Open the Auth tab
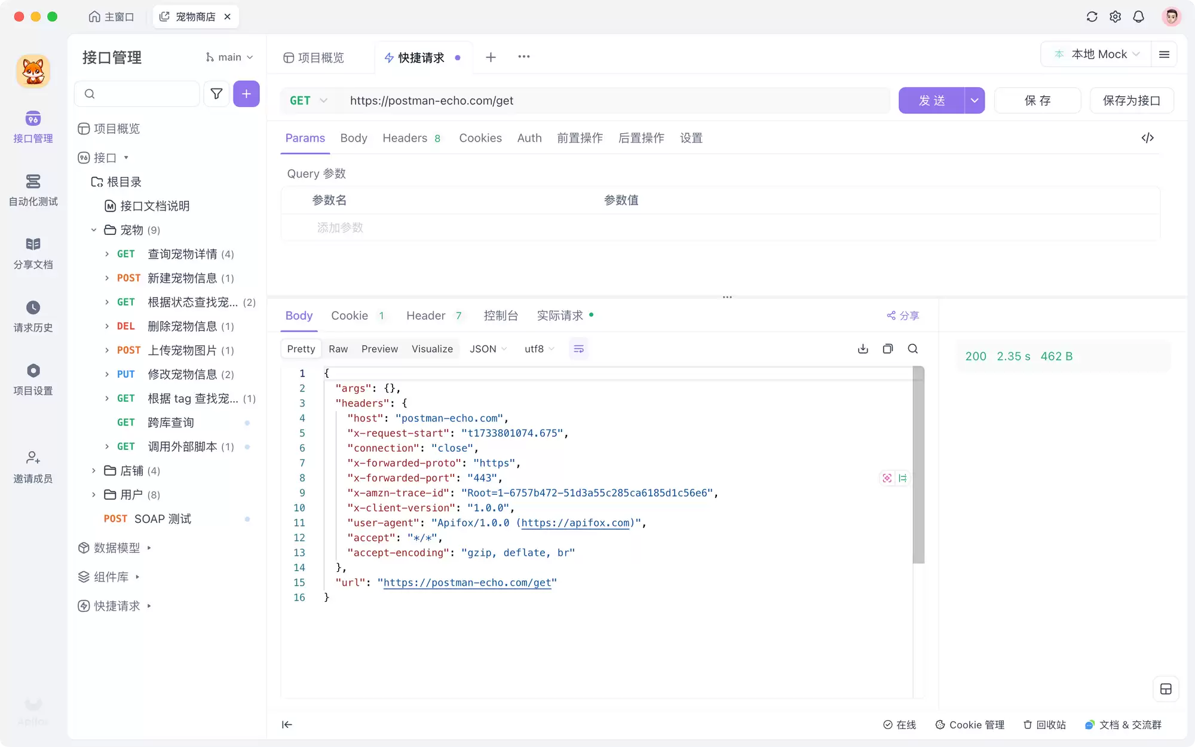Viewport: 1195px width, 747px height. tap(529, 138)
